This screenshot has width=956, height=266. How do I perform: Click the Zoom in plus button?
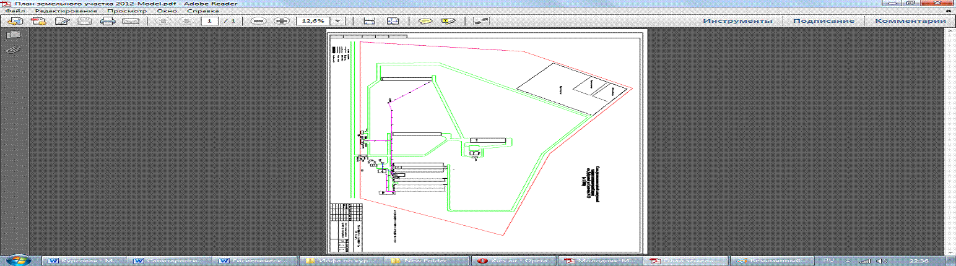pyautogui.click(x=282, y=21)
